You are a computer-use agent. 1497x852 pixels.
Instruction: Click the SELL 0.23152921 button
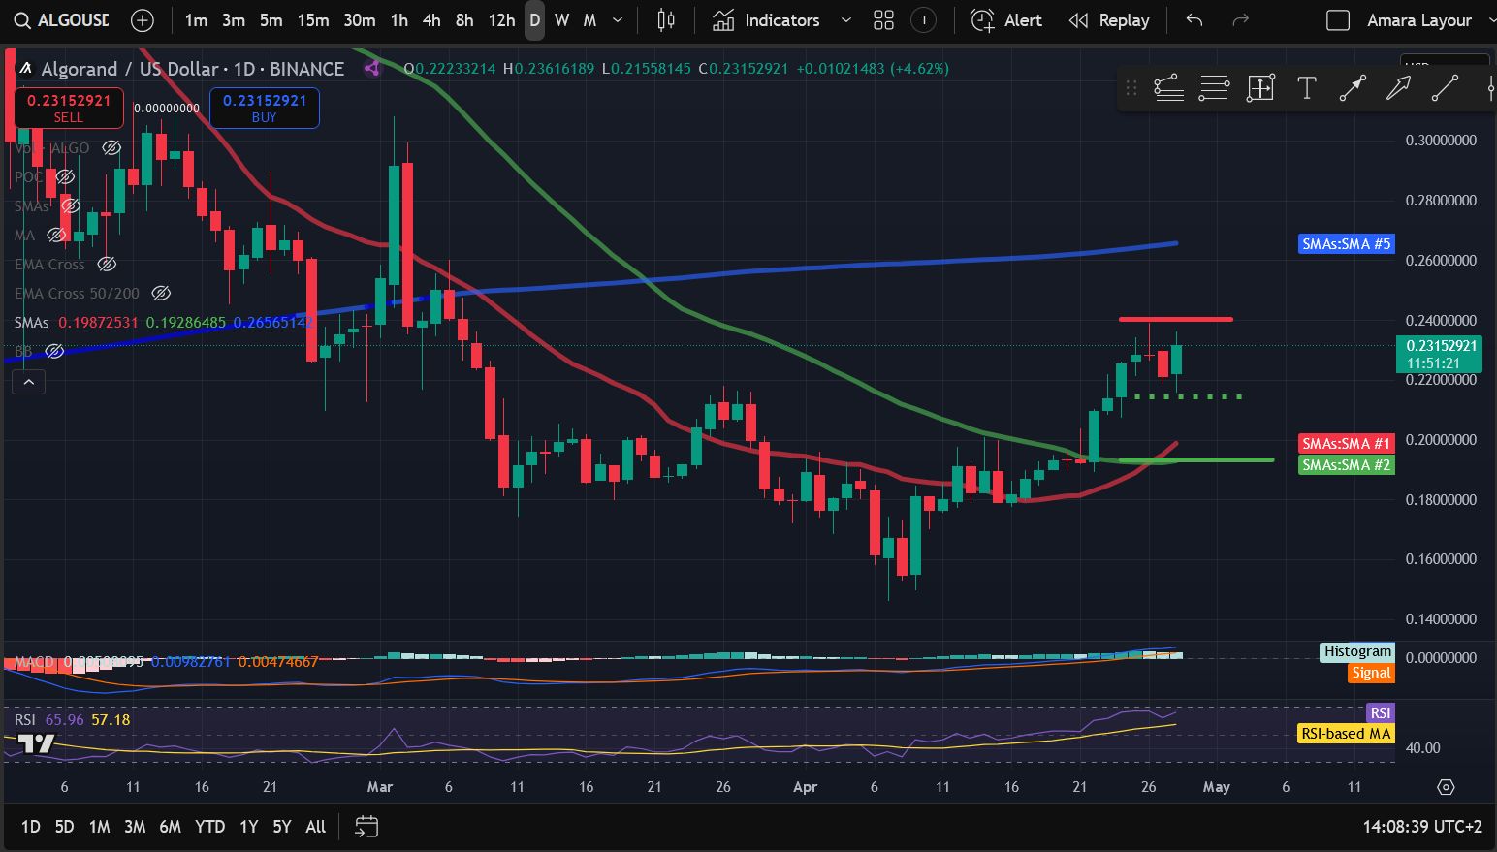tap(69, 108)
